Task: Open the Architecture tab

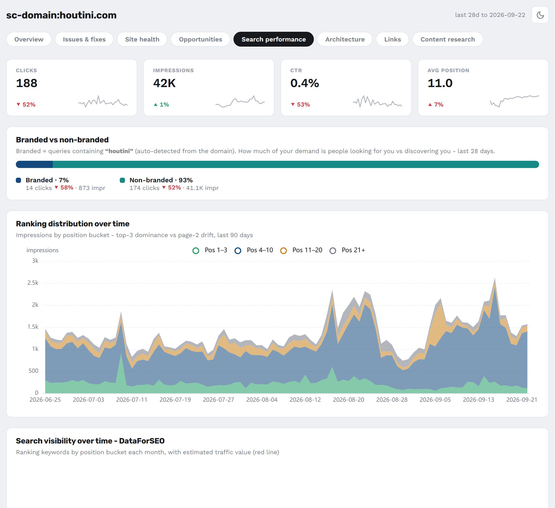Action: coord(345,39)
